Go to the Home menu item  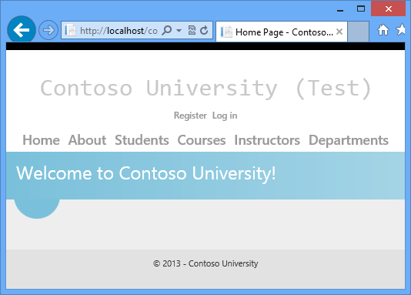click(x=41, y=139)
